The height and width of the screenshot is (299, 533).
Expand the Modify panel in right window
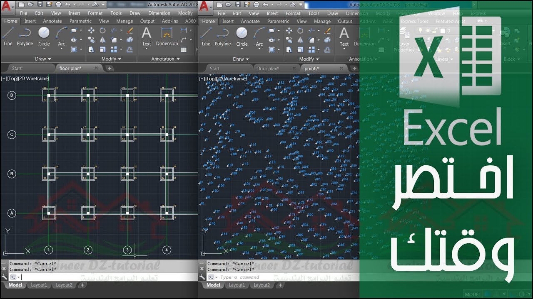(x=309, y=59)
